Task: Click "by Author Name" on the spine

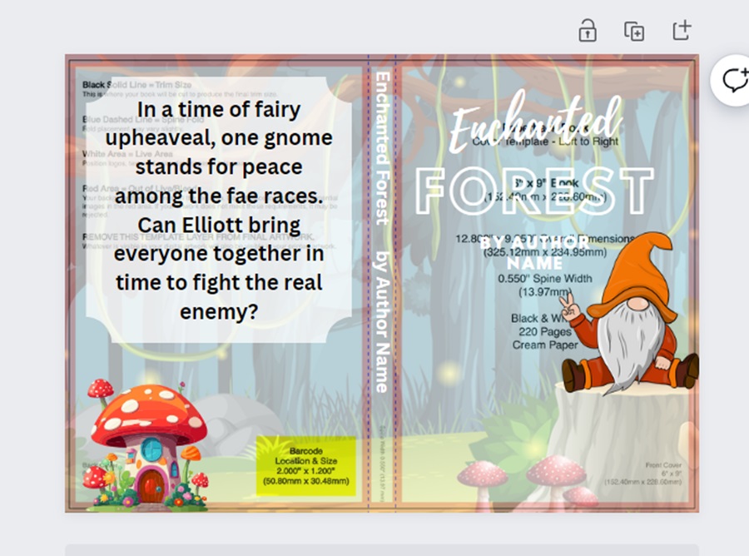Action: (382, 320)
